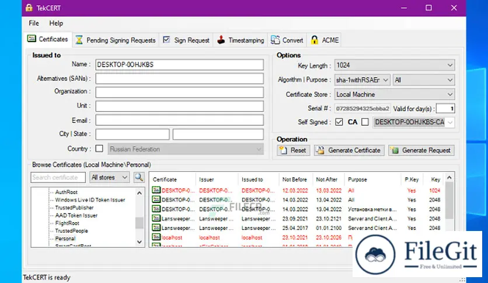Open the Timestamping tab
488x283 pixels.
pyautogui.click(x=240, y=40)
